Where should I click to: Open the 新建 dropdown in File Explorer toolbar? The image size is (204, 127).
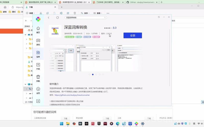30,13
